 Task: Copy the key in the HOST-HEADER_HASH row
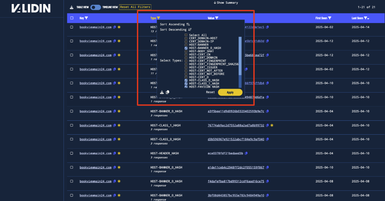point(115,153)
